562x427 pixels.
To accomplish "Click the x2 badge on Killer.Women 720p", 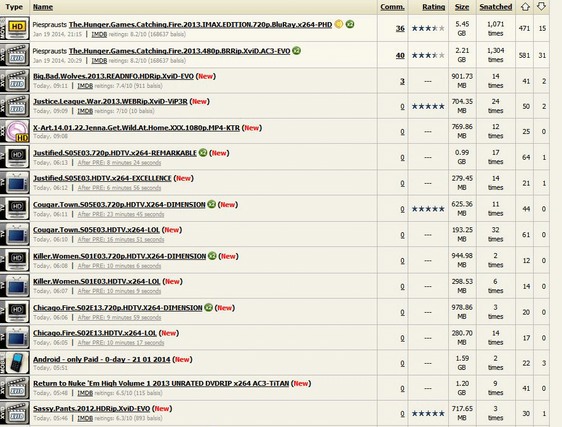I will (212, 256).
